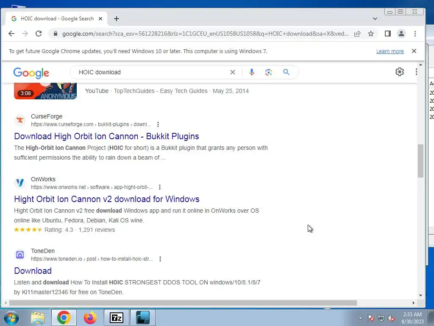Screen dimensions: 434x326
Task: Open the Learn more link
Action: point(390,51)
